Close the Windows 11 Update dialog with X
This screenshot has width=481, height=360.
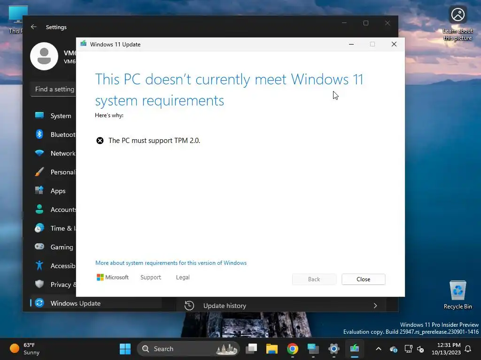394,44
